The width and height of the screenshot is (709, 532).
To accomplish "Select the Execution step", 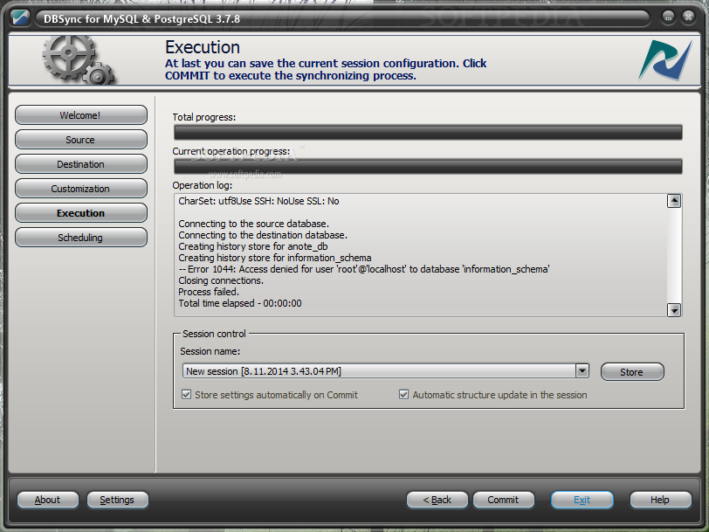I will point(81,212).
